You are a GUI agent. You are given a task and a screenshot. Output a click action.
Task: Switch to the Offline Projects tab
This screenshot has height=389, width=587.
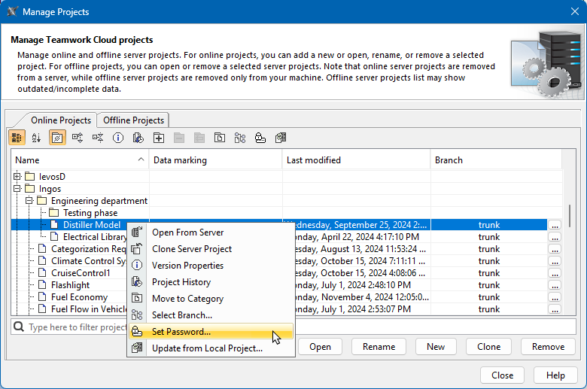click(x=133, y=120)
